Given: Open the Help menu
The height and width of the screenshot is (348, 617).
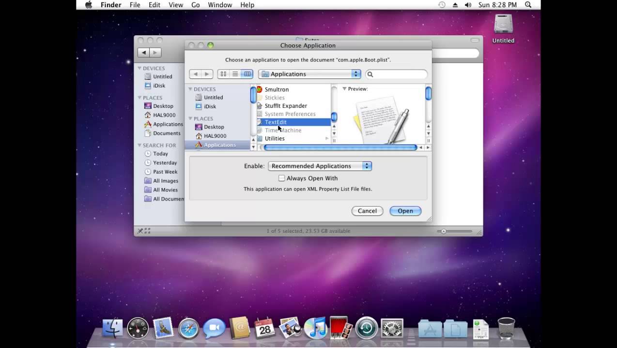Looking at the screenshot, I should (x=247, y=5).
